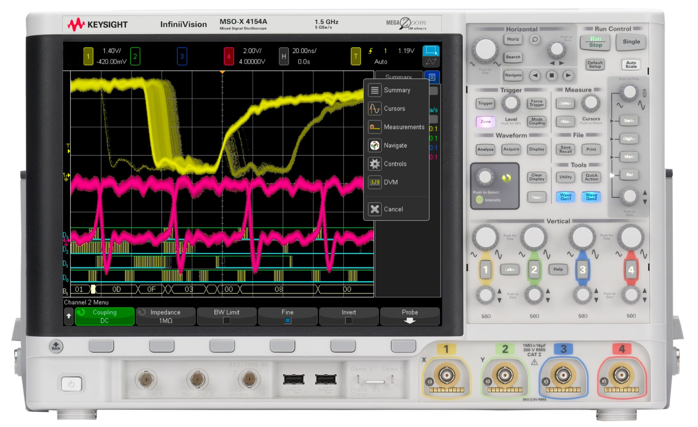Push the Auto Scale button
698x427 pixels.
click(x=631, y=64)
